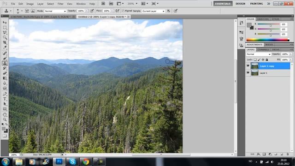295x166 pixels.
Task: Switch to the Masks tab
Action: [269, 45]
